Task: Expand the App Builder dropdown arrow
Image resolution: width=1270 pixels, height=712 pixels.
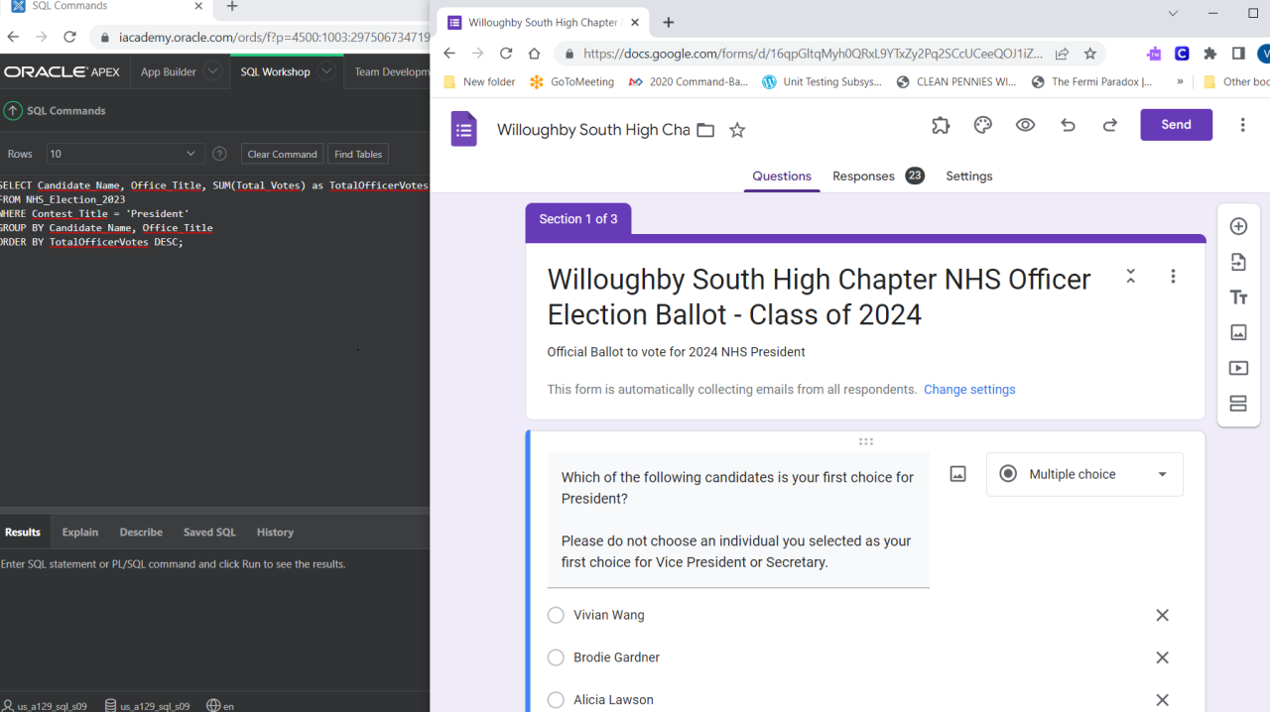Action: tap(212, 71)
